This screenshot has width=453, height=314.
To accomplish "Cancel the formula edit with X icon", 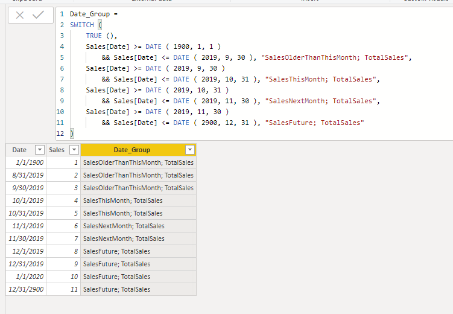I will [x=20, y=15].
